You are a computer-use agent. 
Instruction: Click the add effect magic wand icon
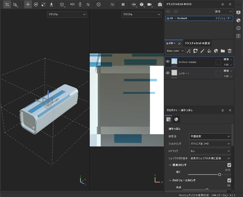189,51
